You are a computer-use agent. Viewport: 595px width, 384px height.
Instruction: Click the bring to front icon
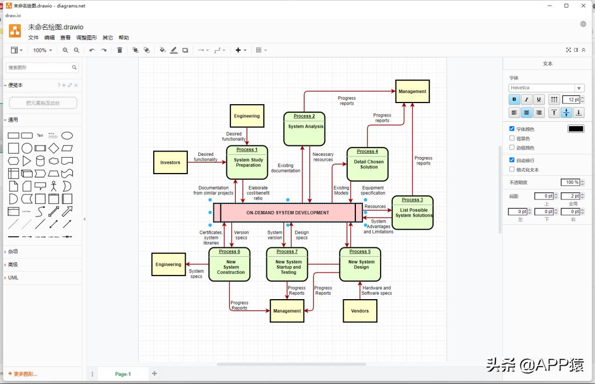pyautogui.click(x=136, y=50)
